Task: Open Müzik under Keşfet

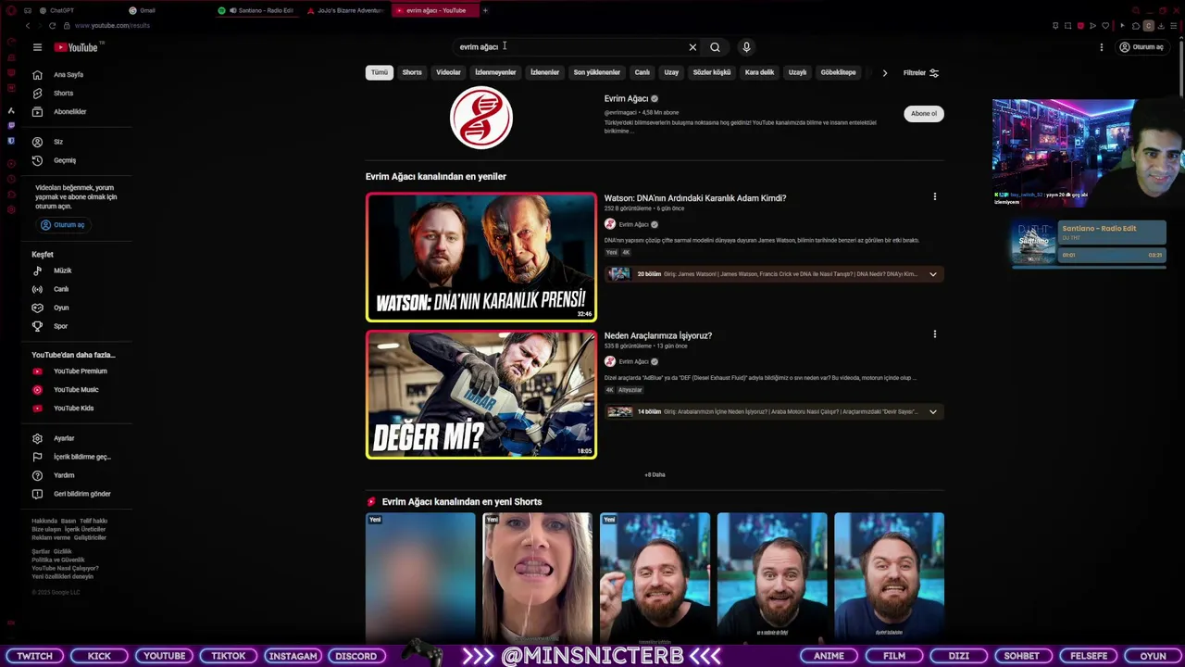Action: 62,271
